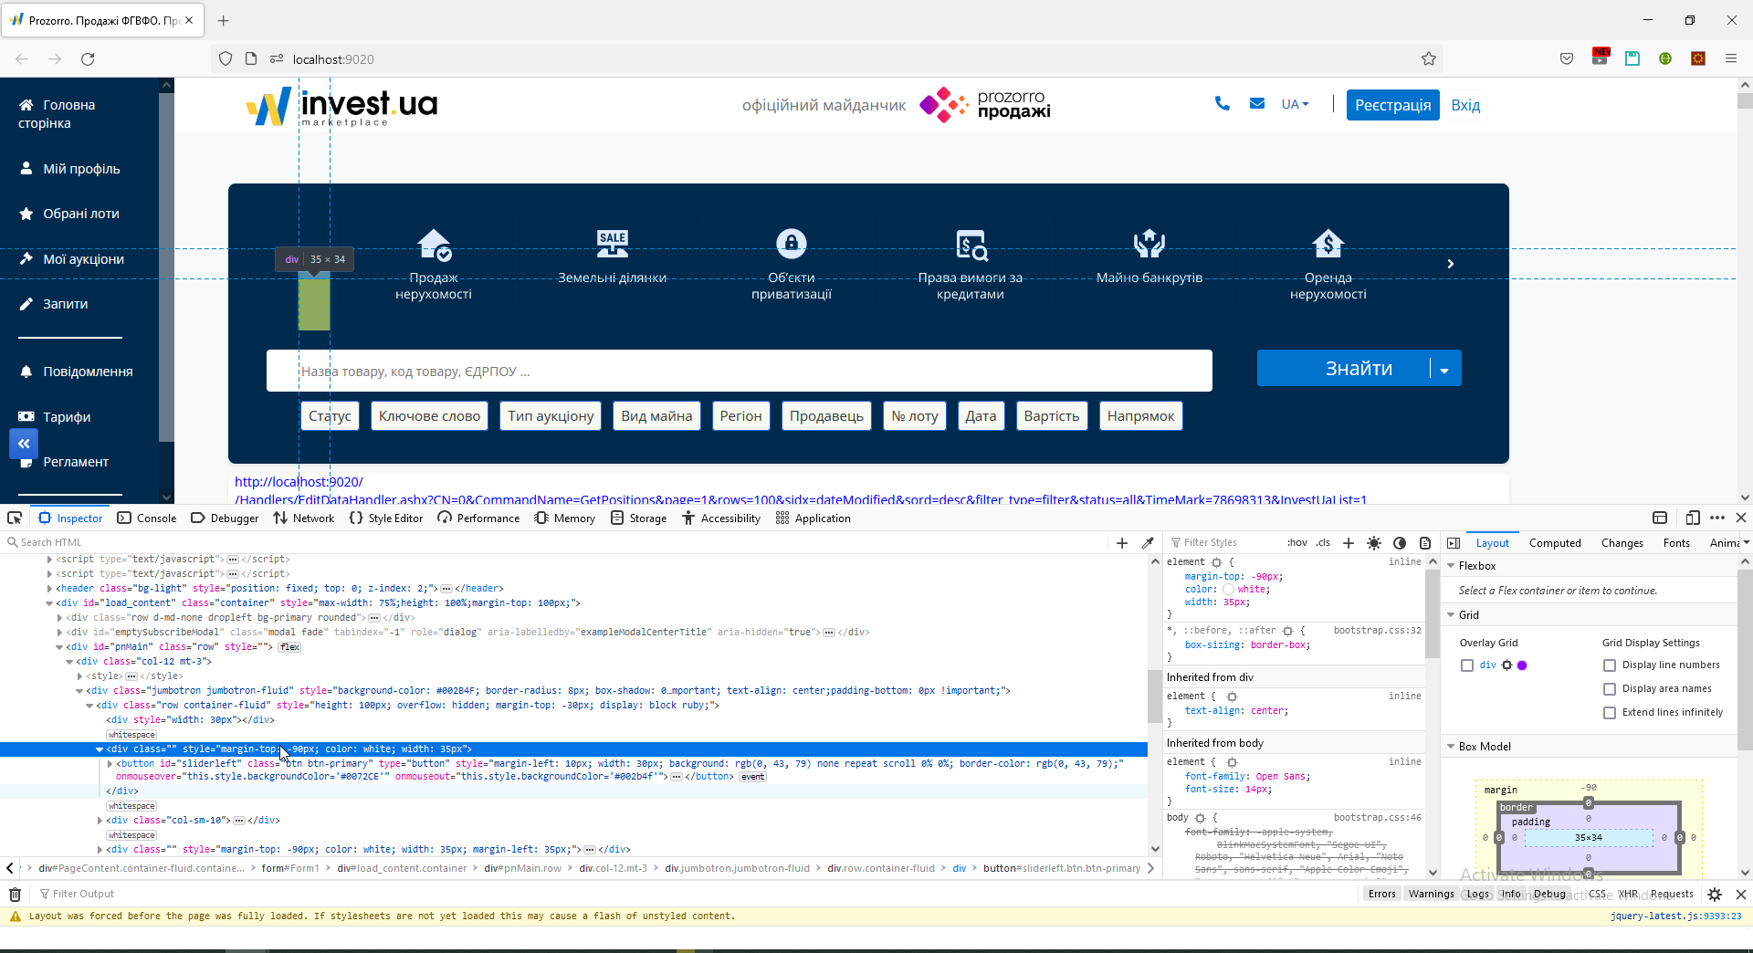Close the split console
Screen dimensions: 1753x953
(x=1741, y=894)
